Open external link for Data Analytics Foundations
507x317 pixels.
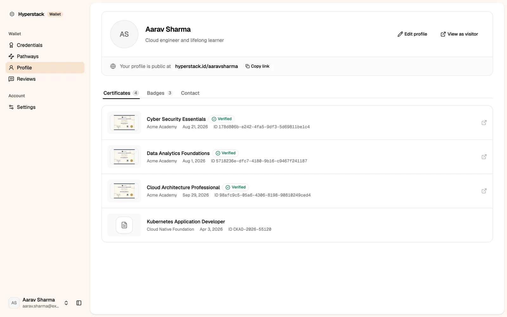pos(484,157)
